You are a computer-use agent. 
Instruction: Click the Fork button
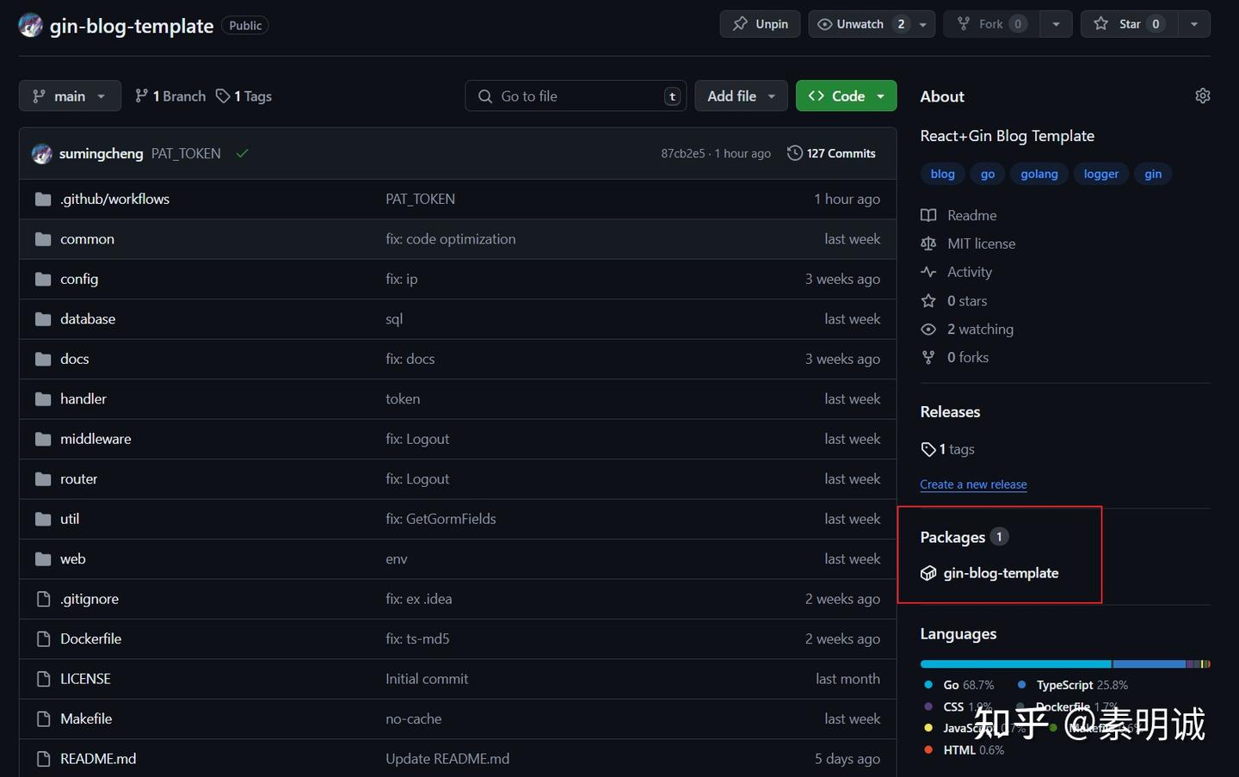click(x=991, y=24)
